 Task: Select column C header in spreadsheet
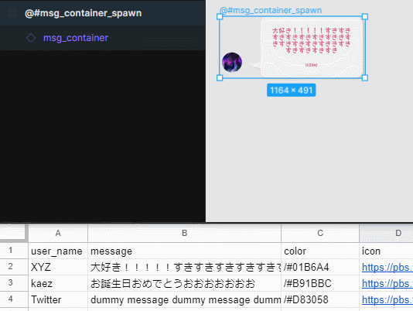[320, 234]
